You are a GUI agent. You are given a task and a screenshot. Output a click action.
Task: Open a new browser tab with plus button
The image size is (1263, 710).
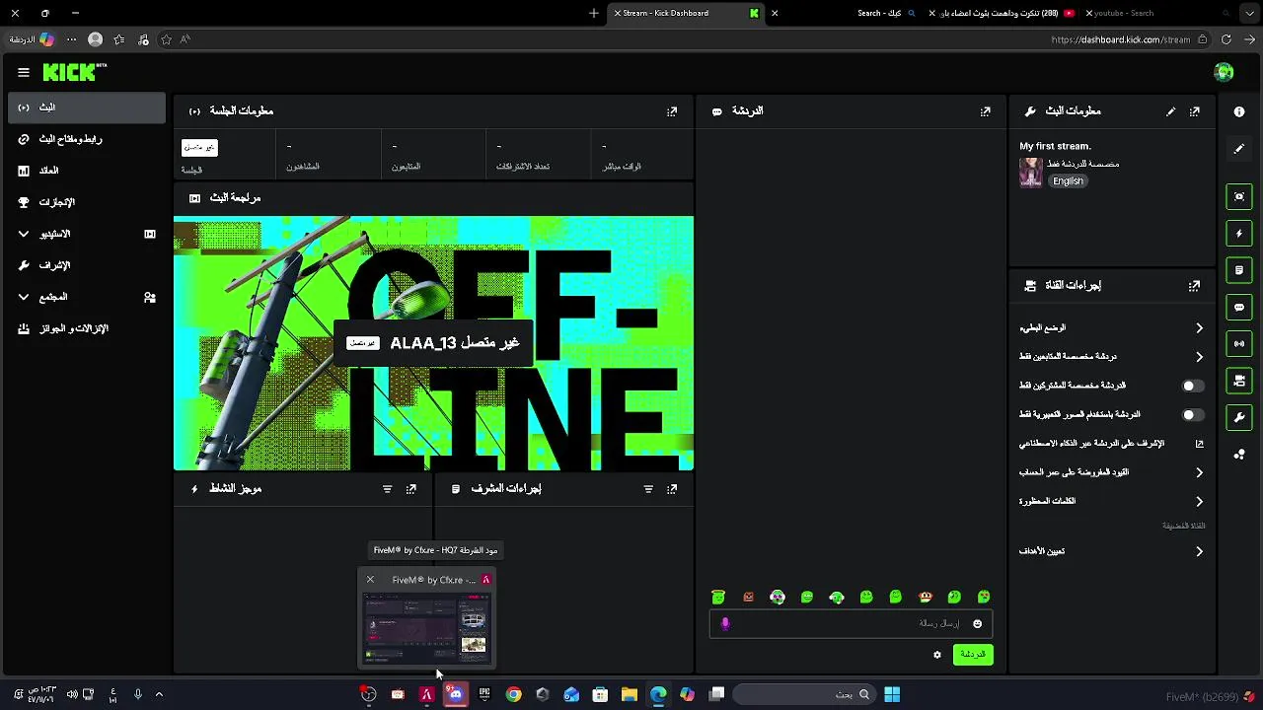point(594,13)
